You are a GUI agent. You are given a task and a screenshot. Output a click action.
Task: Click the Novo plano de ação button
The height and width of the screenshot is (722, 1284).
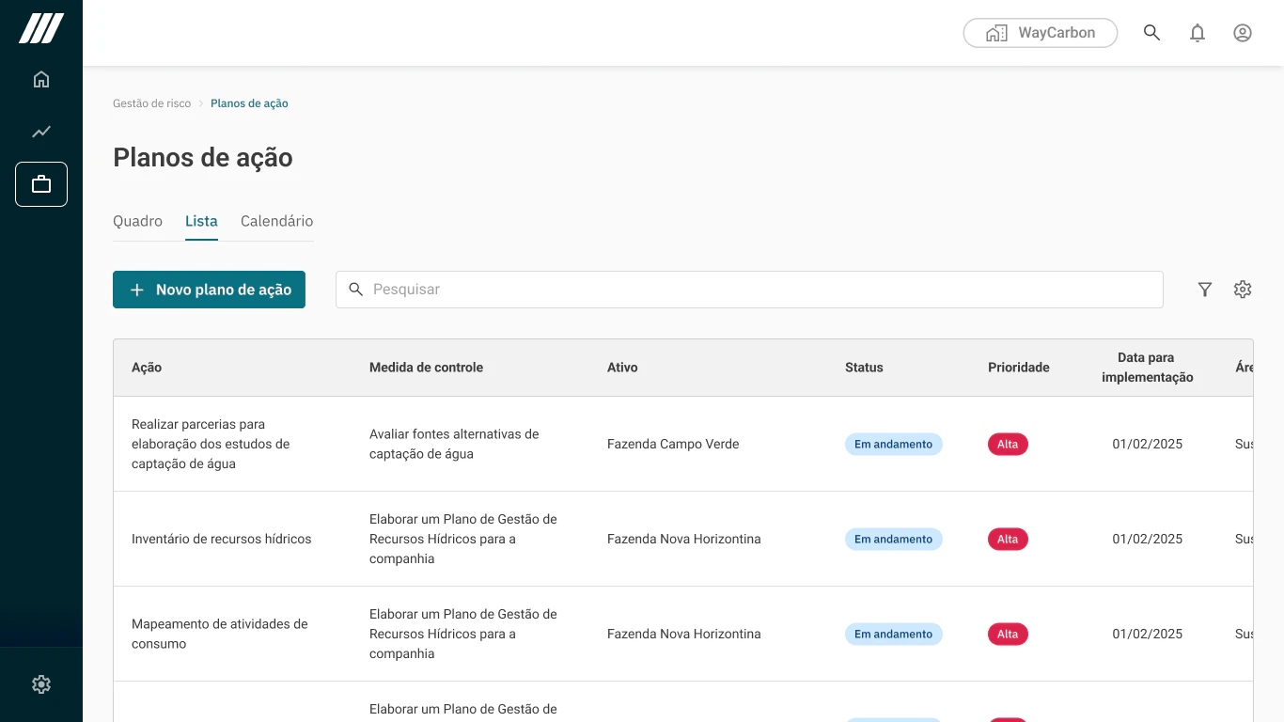tap(209, 290)
